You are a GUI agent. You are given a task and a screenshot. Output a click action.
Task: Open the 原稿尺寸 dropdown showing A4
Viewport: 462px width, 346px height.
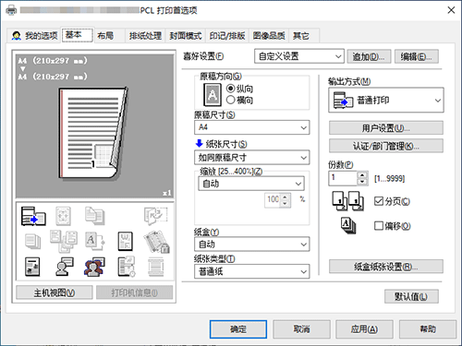coord(251,127)
